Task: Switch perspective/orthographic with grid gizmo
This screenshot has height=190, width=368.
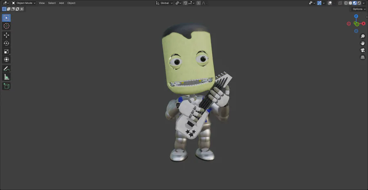Action: [x=363, y=57]
